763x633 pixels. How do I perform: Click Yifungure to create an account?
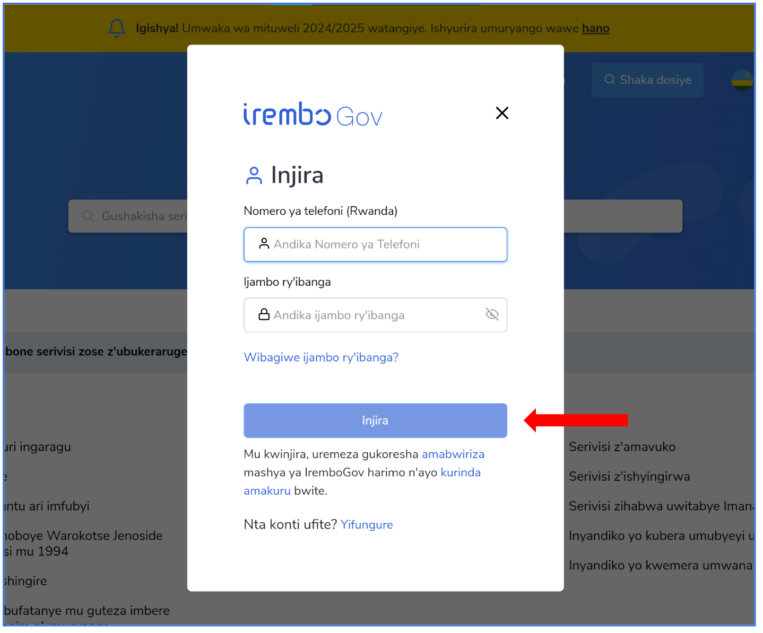coord(367,524)
